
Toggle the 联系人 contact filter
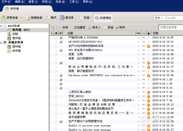[x=94, y=27]
